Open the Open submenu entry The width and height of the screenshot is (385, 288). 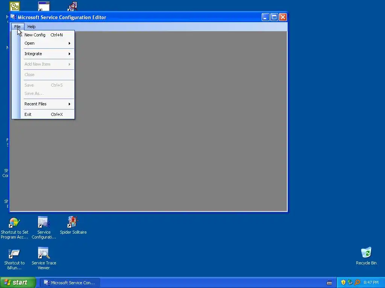point(43,43)
